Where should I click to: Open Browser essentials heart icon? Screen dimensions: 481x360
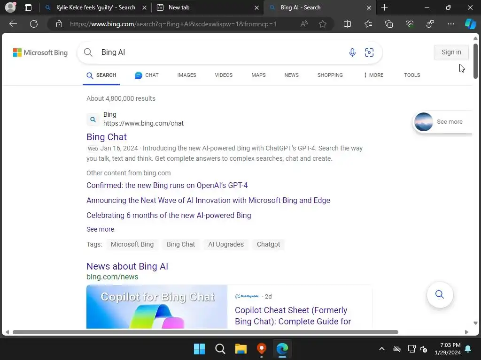(x=410, y=24)
